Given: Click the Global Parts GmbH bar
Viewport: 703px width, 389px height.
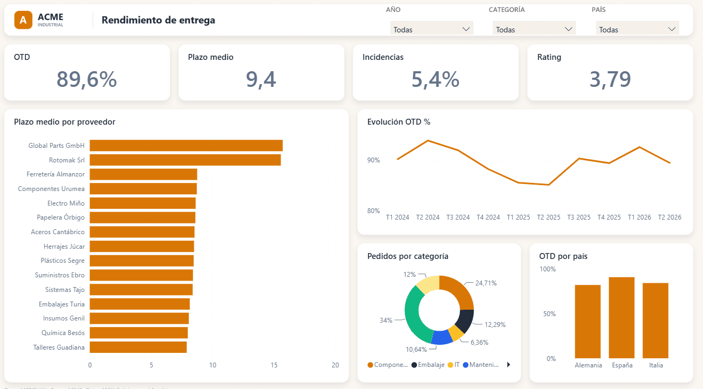Looking at the screenshot, I should pos(186,146).
